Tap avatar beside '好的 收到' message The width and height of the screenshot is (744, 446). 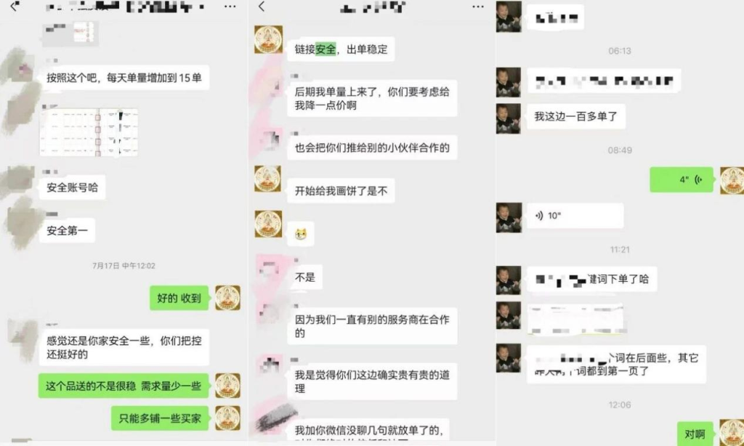[227, 298]
